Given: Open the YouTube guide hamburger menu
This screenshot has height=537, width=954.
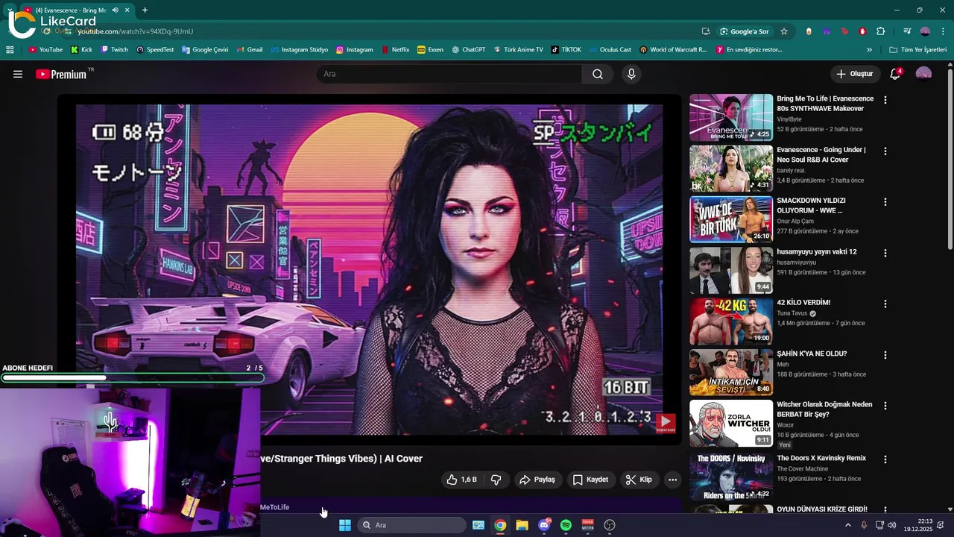Looking at the screenshot, I should pyautogui.click(x=18, y=74).
